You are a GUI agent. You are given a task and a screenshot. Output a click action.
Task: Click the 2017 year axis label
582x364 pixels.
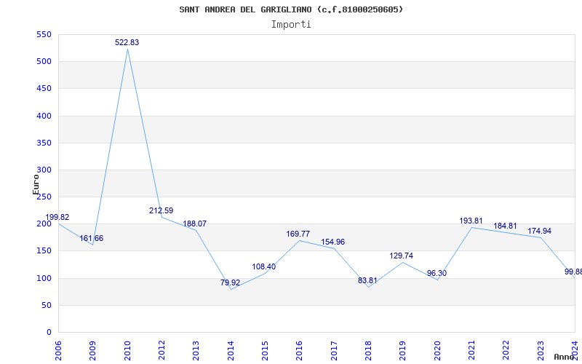click(334, 351)
